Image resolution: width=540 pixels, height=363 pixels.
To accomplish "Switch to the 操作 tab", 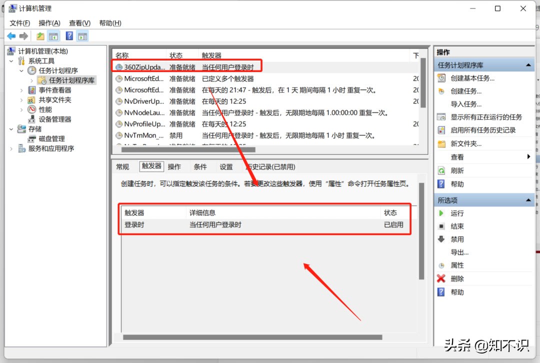I will click(x=174, y=166).
